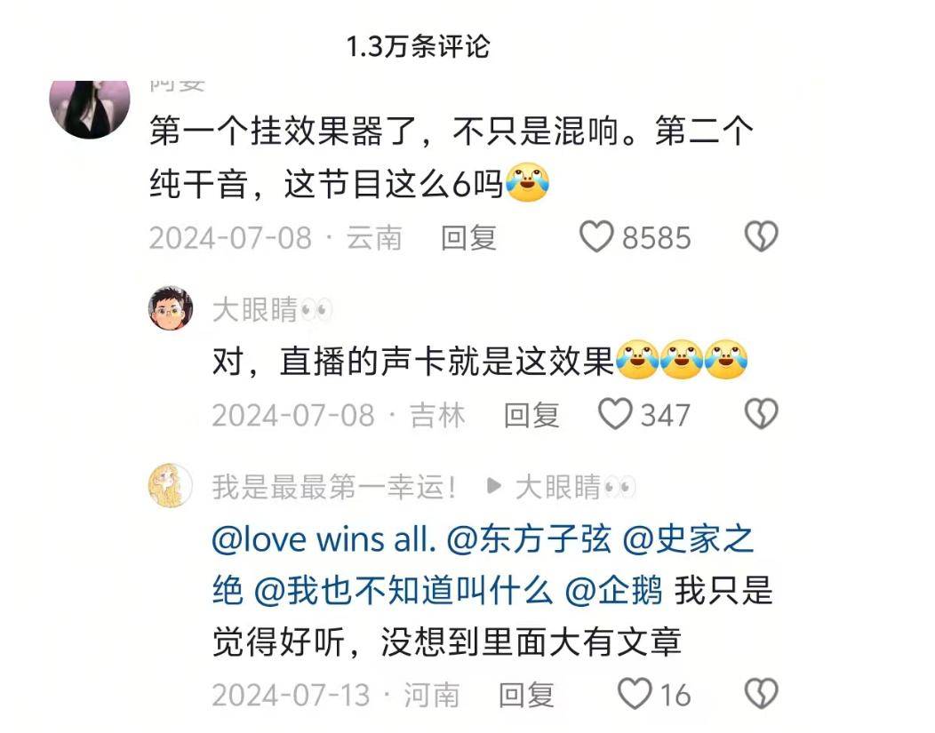Open the top commenter's avatar profile
This screenshot has width=935, height=733.
(90, 109)
